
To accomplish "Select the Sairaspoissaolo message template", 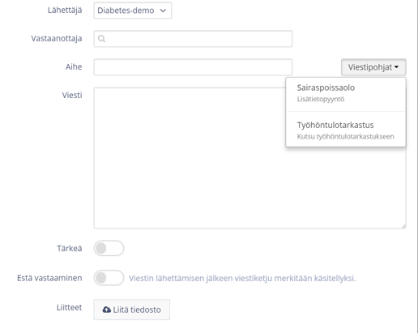I will (346, 93).
